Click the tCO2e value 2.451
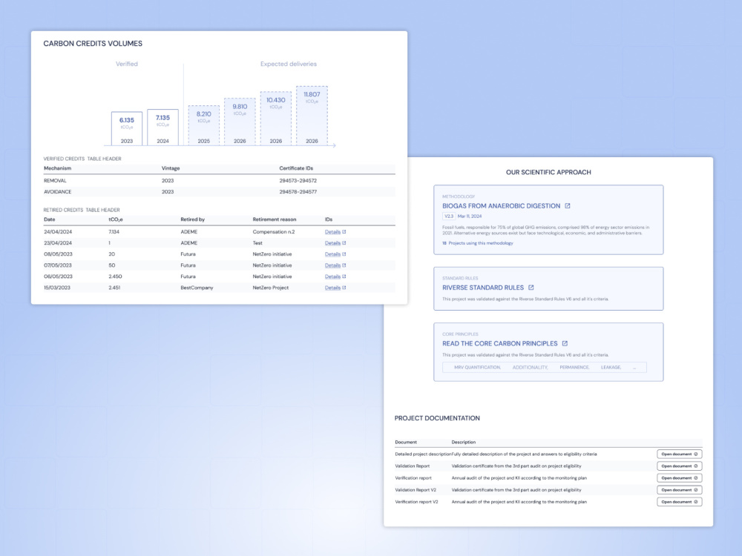742x556 pixels. 114,288
